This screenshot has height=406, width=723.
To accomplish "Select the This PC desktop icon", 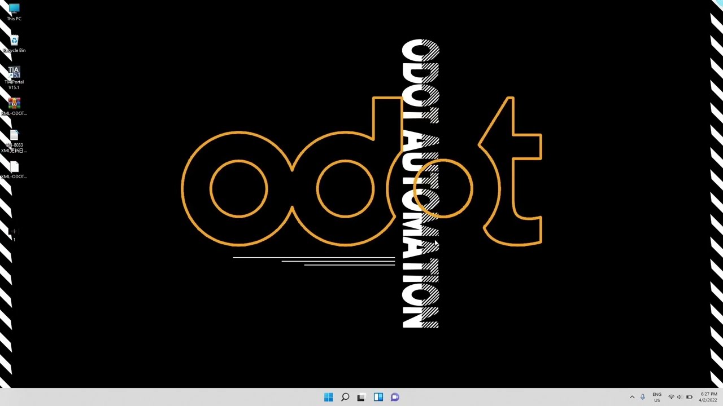I will tap(14, 11).
